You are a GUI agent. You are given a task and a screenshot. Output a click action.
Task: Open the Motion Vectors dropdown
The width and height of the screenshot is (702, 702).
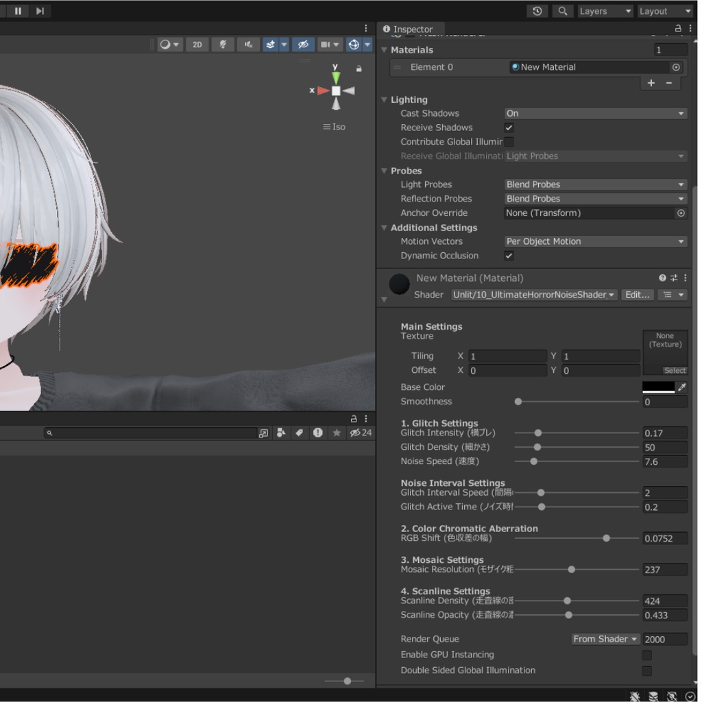click(x=596, y=241)
